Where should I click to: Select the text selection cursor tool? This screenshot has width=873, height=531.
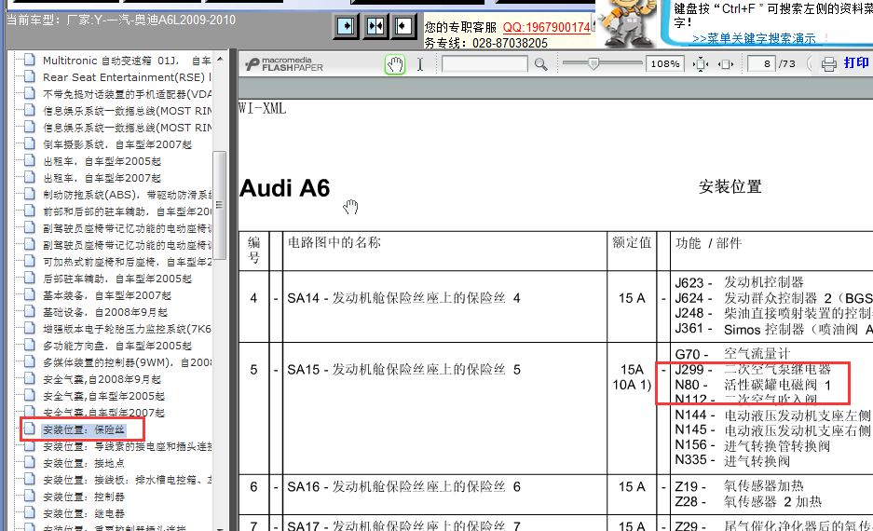(x=419, y=64)
